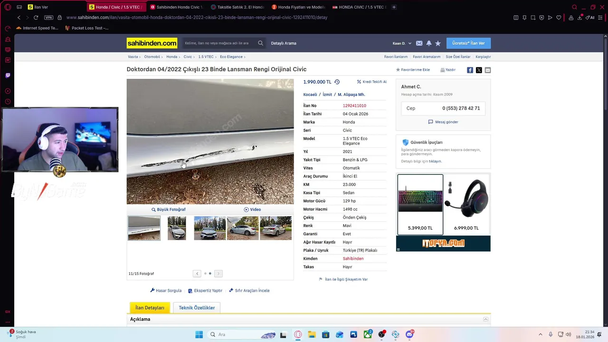Switch to the İlan Ver browser tab
Image resolution: width=608 pixels, height=342 pixels.
tap(55, 7)
